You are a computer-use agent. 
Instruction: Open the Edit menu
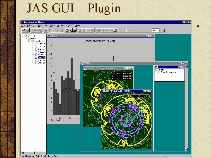pos(29,25)
